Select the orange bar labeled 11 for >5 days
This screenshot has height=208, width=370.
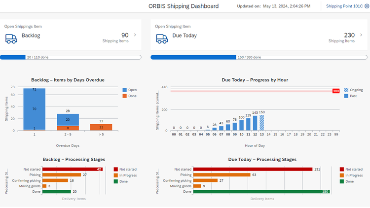[x=101, y=127]
